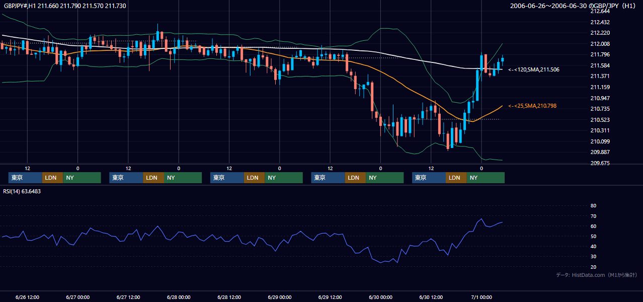643x302 pixels.
Task: Click price axis value 209.887
Action: point(601,152)
